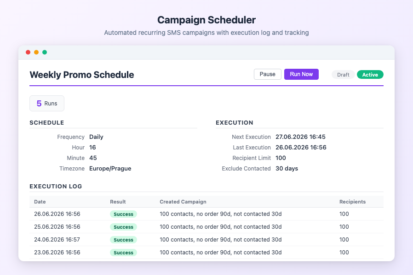Image resolution: width=413 pixels, height=275 pixels.
Task: Open campaign created on 24.06.2026 16:57
Action: (220, 240)
